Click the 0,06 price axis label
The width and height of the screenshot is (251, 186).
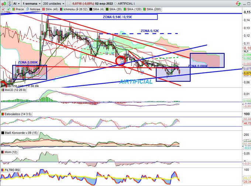click(x=247, y=82)
